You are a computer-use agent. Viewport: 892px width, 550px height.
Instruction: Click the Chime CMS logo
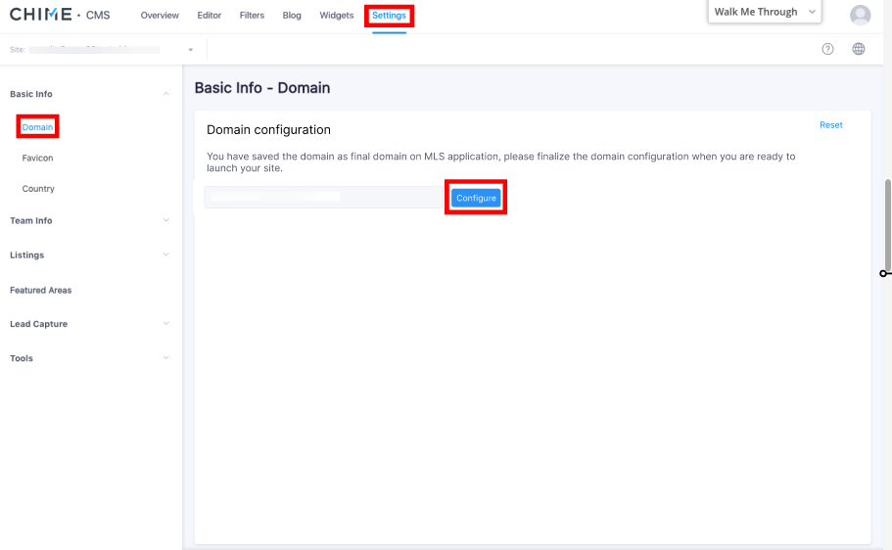click(x=60, y=15)
